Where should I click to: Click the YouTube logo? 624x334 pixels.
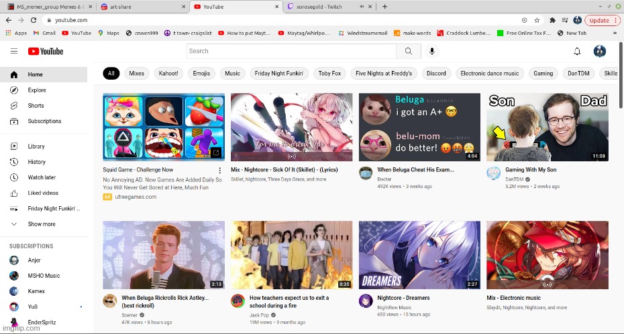46,52
